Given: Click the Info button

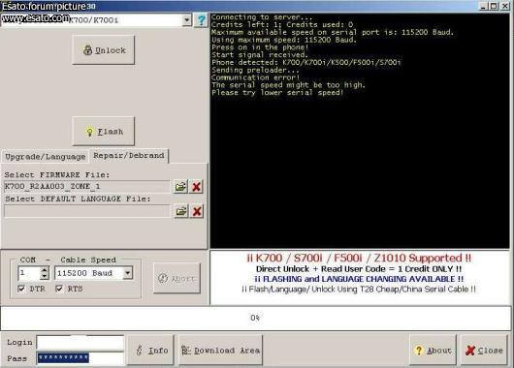Looking at the screenshot, I should click(150, 350).
